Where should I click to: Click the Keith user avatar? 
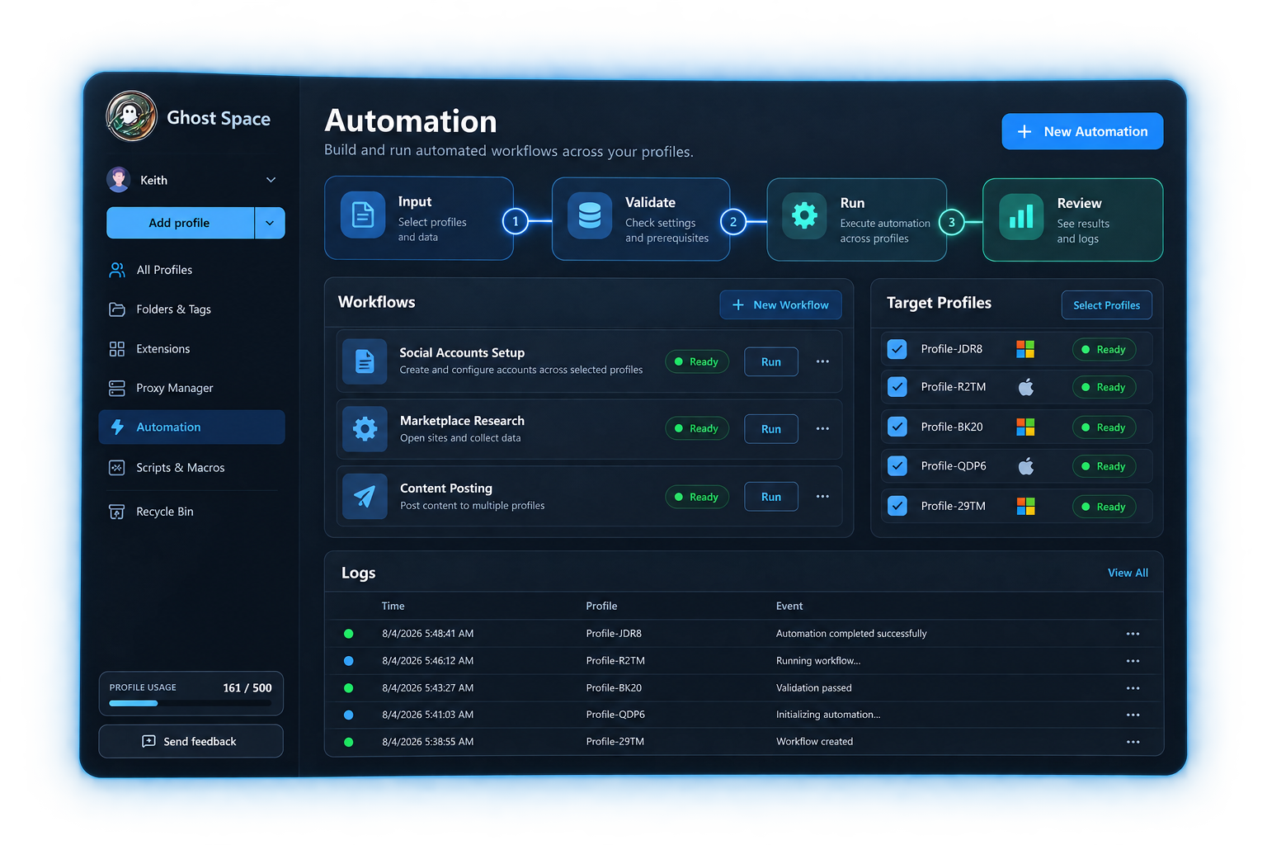click(x=119, y=179)
